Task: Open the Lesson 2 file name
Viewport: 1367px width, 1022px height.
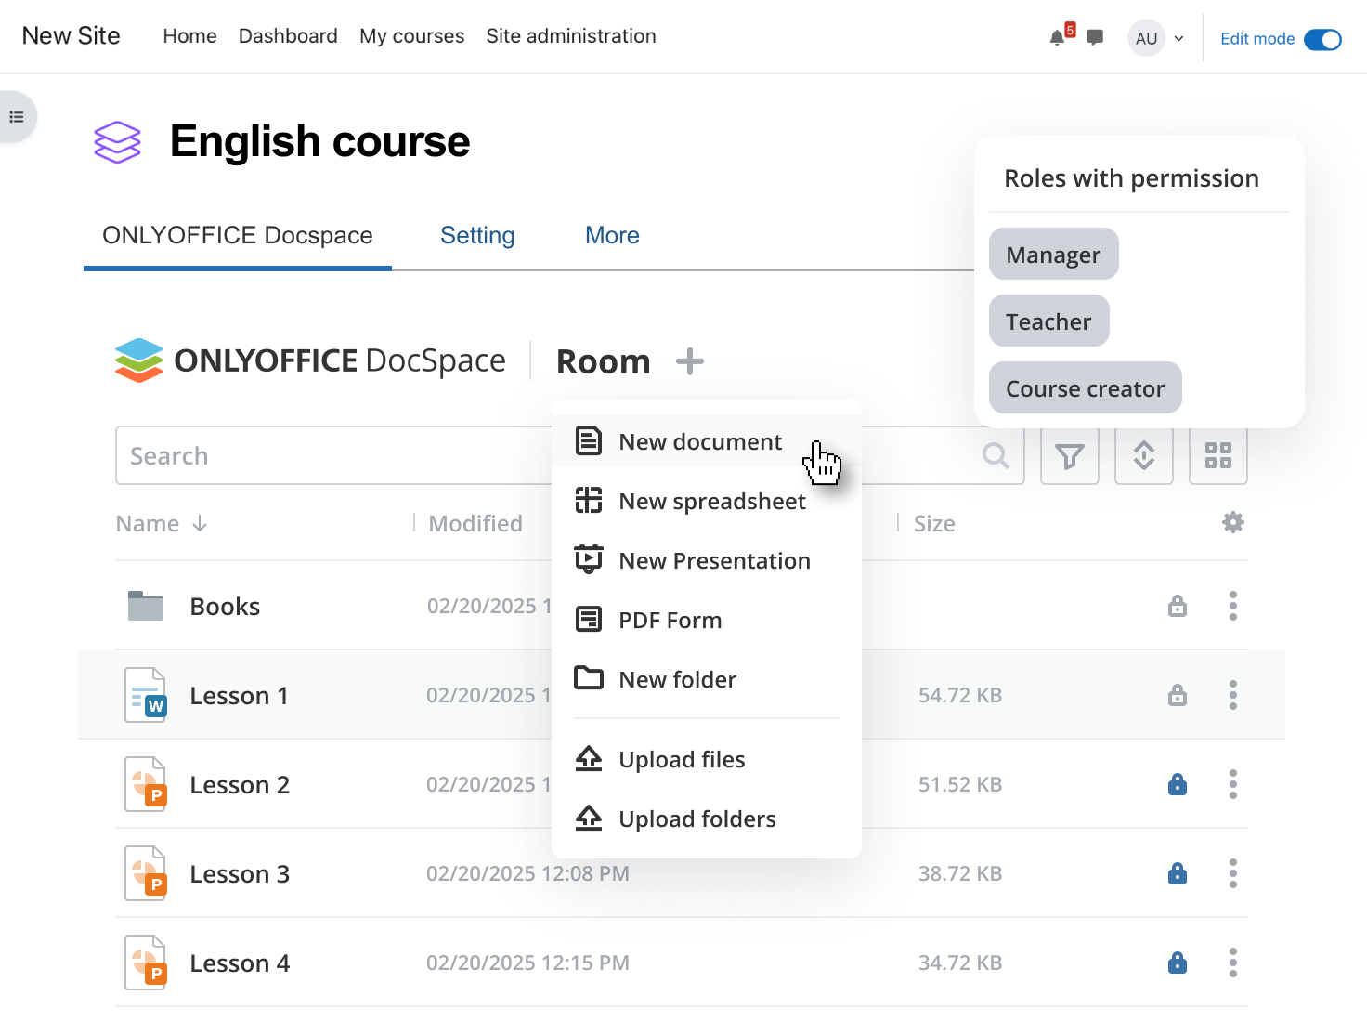Action: (240, 784)
